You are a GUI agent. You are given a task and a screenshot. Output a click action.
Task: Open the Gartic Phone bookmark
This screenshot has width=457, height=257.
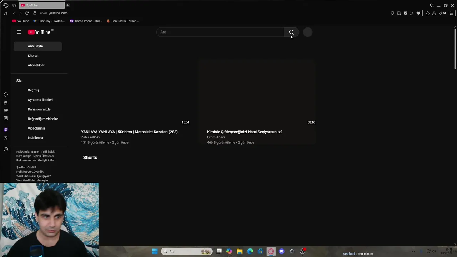86,21
